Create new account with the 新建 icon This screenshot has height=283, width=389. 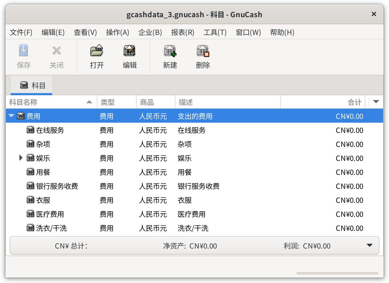[x=170, y=51]
